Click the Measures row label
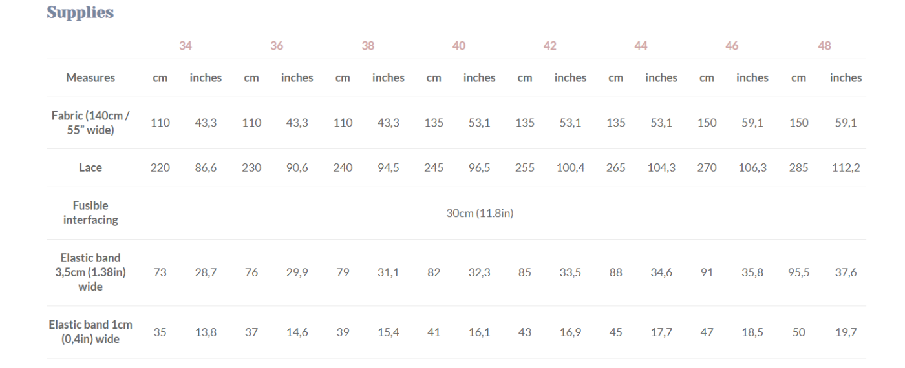The width and height of the screenshot is (905, 368). tap(90, 78)
